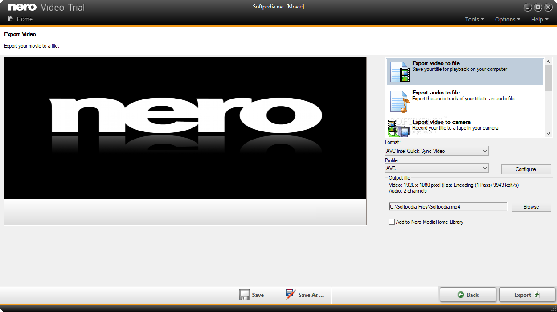This screenshot has width=557, height=312.
Task: Click the output file path field
Action: coord(448,207)
